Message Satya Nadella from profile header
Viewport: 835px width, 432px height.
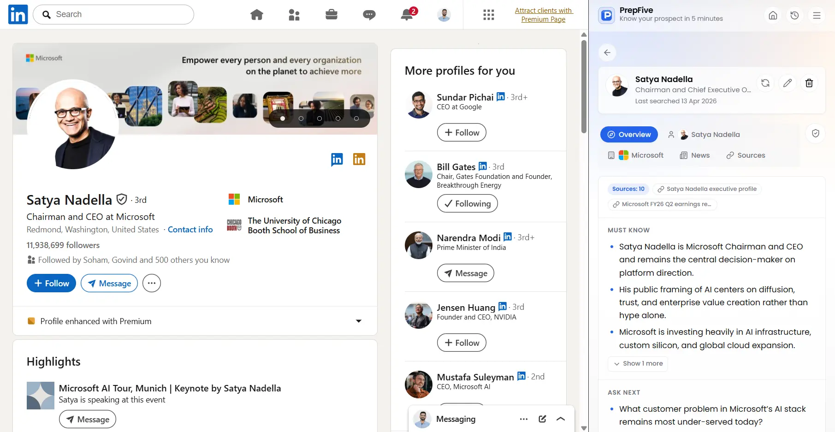[x=109, y=283]
